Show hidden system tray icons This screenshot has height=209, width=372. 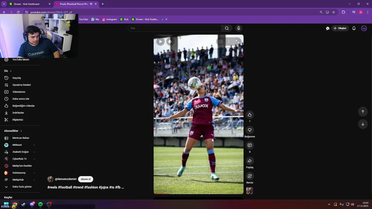pos(329,204)
